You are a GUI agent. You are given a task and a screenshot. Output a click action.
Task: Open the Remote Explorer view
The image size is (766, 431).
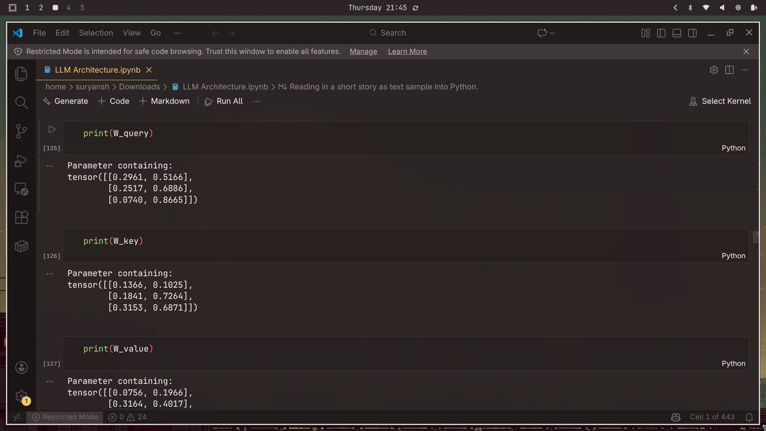21,189
